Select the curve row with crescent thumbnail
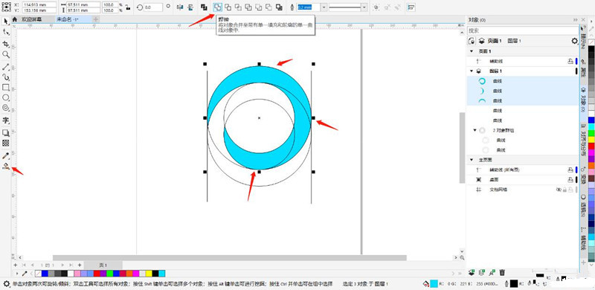The height and width of the screenshot is (290, 595). point(522,91)
